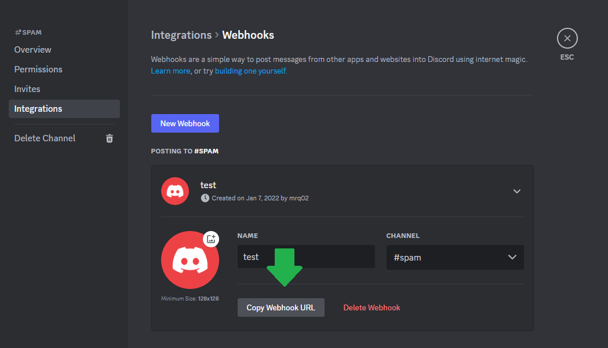This screenshot has width=608, height=348.
Task: Click the Created on Jan 7, 2022 text
Action: [260, 198]
